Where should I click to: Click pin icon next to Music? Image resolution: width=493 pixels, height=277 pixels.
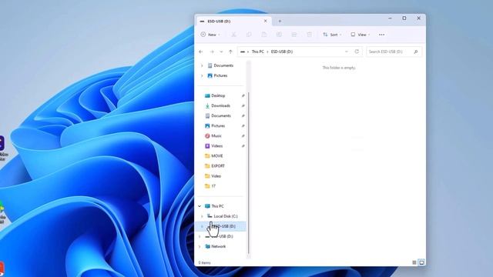point(243,135)
